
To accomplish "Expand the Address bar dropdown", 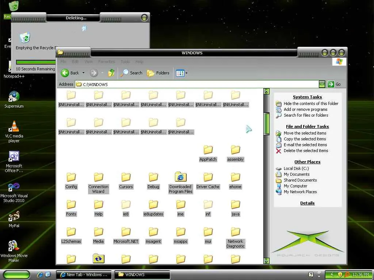I will point(322,84).
